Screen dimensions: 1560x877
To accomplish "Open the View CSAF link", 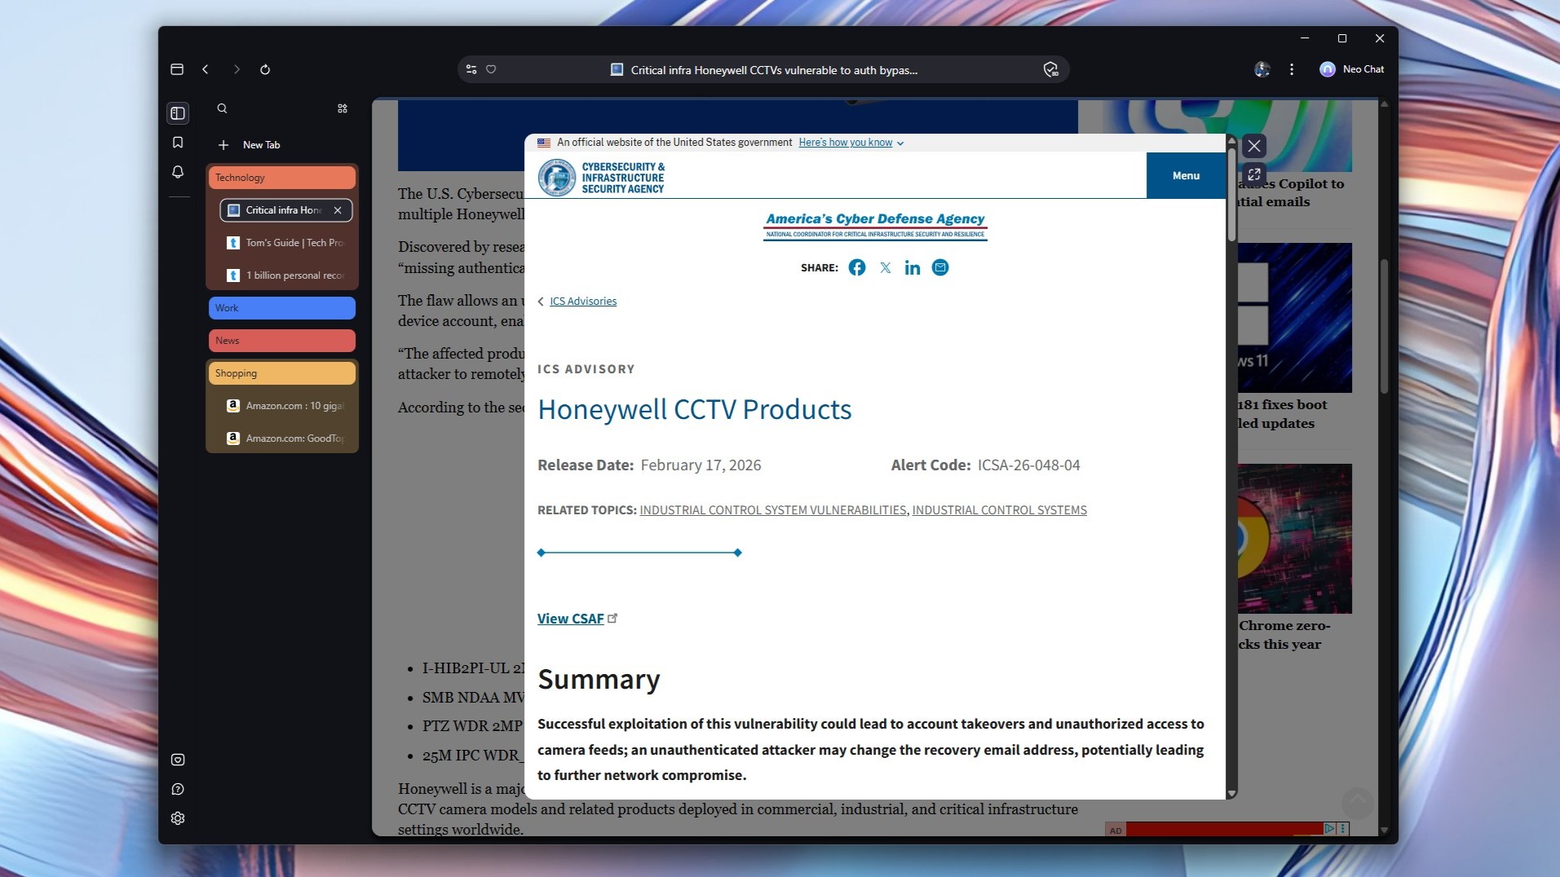I will click(571, 618).
